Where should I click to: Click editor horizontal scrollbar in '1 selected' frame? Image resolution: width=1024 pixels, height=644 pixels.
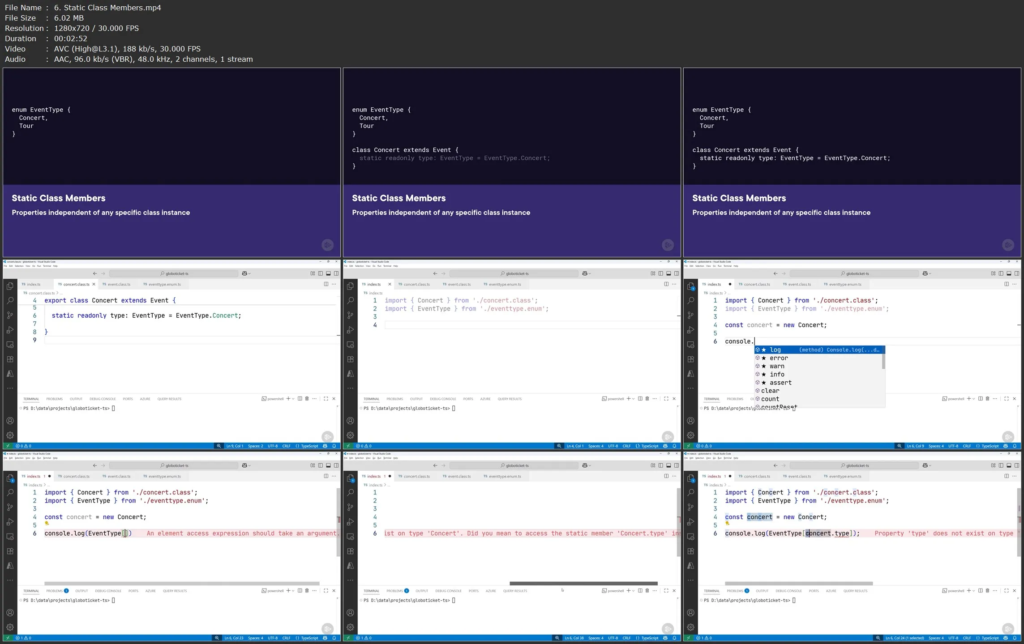(x=798, y=583)
